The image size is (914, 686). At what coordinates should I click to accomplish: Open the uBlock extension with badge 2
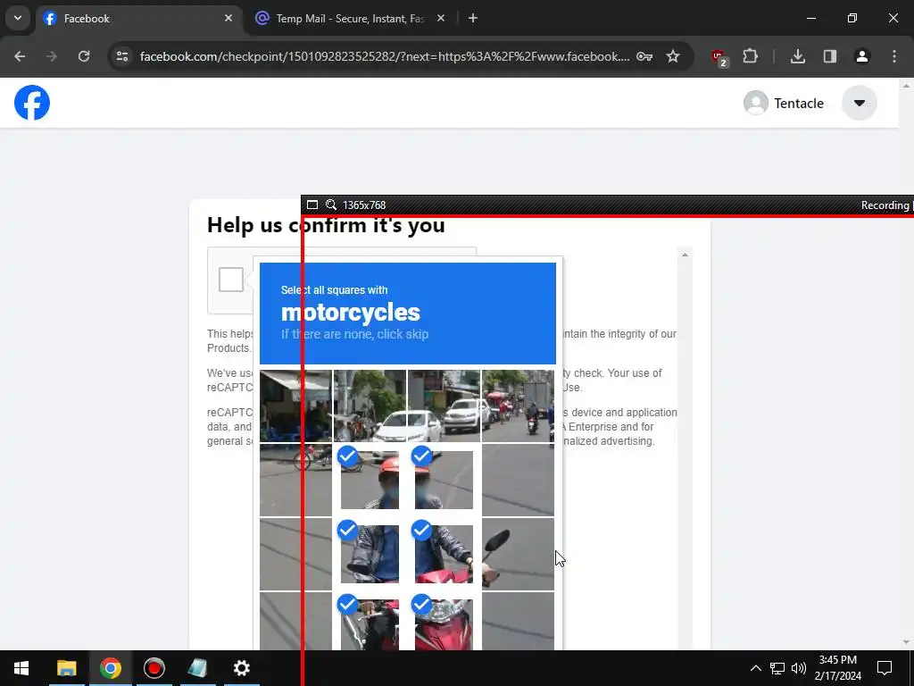coord(719,57)
